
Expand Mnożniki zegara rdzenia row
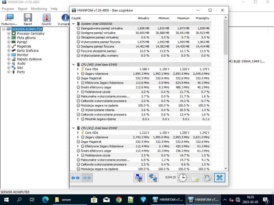tap(78, 119)
